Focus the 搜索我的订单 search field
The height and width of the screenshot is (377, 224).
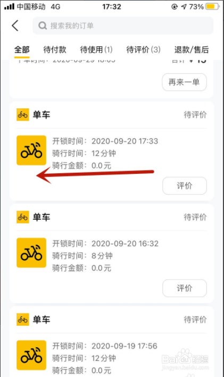coord(123,26)
